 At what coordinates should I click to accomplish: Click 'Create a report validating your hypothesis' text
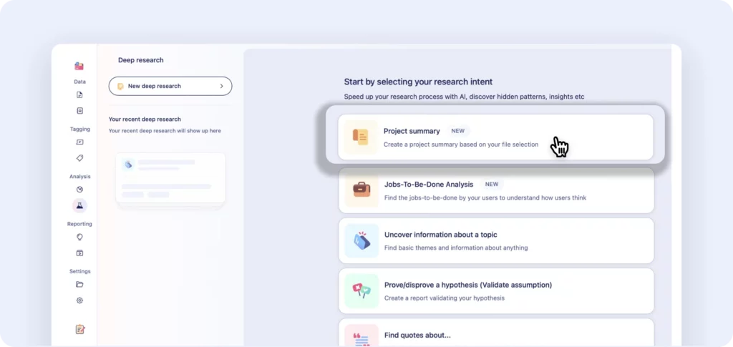coord(444,298)
